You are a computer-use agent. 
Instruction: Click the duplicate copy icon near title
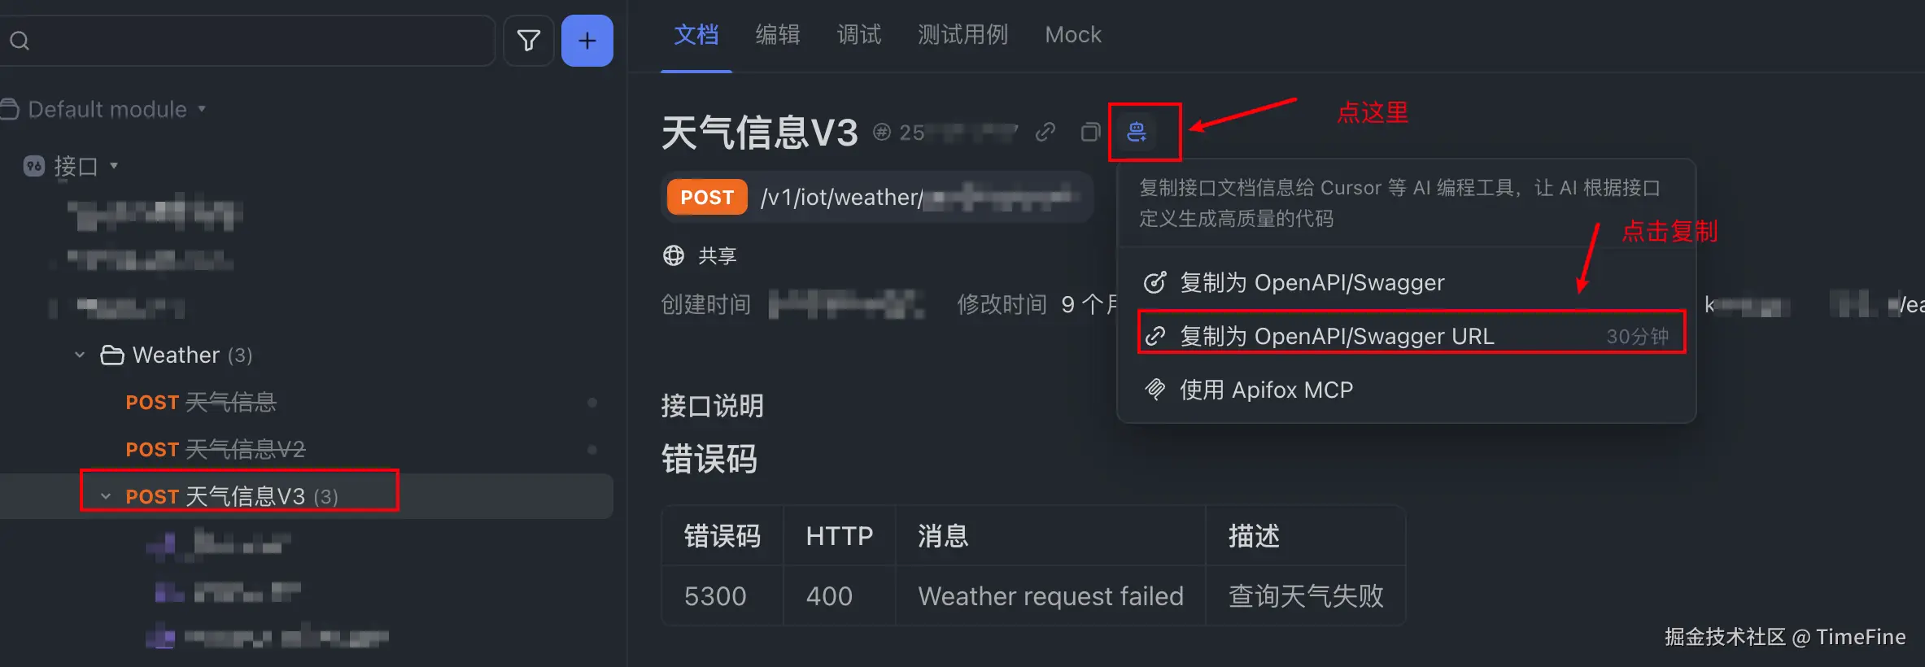pos(1090,132)
